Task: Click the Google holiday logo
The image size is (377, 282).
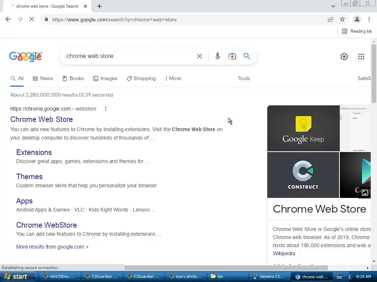Action: tap(26, 57)
